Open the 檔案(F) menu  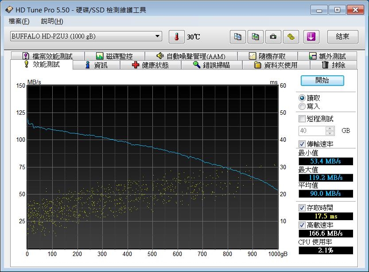coord(19,21)
